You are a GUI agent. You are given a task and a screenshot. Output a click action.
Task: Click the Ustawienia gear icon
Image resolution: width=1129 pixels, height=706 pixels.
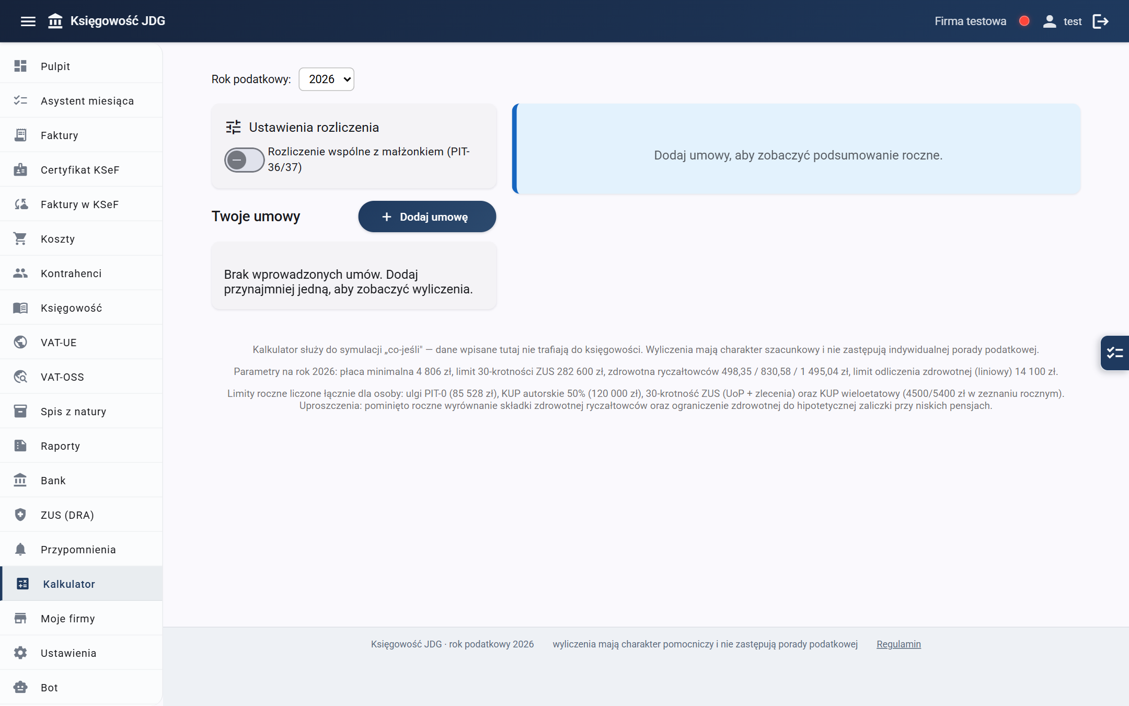click(x=20, y=653)
